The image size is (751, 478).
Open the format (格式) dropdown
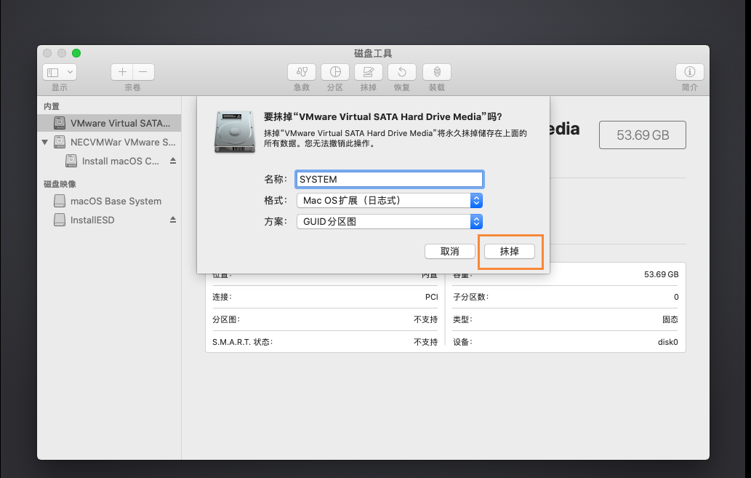pyautogui.click(x=390, y=200)
